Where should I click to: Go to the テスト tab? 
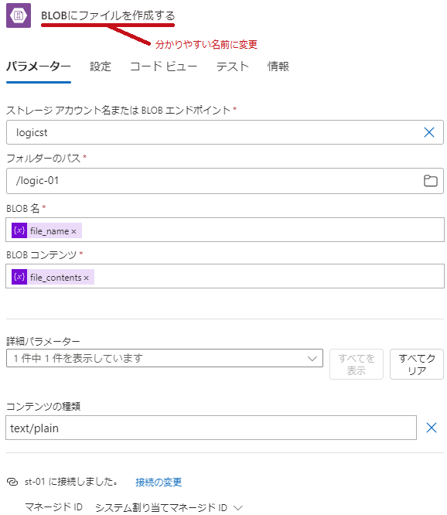(x=233, y=67)
